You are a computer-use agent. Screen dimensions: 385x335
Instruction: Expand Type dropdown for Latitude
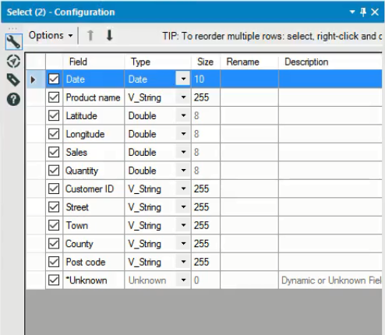[183, 115]
